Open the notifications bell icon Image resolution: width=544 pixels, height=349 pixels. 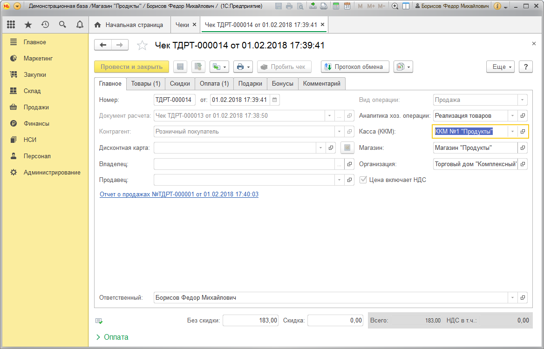(80, 25)
